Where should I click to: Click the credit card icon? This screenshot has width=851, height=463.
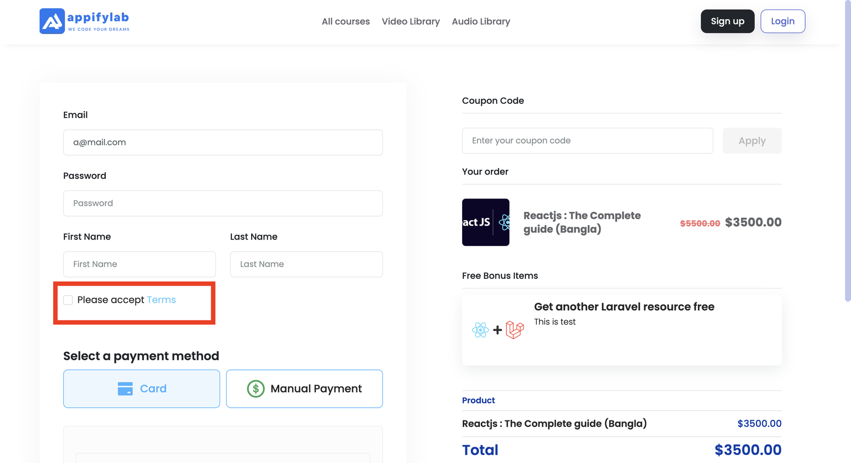(125, 389)
